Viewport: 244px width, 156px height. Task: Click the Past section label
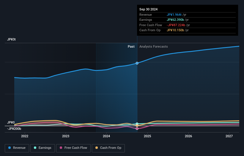131,46
